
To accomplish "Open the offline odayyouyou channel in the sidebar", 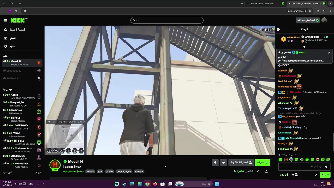I will click(x=22, y=71).
